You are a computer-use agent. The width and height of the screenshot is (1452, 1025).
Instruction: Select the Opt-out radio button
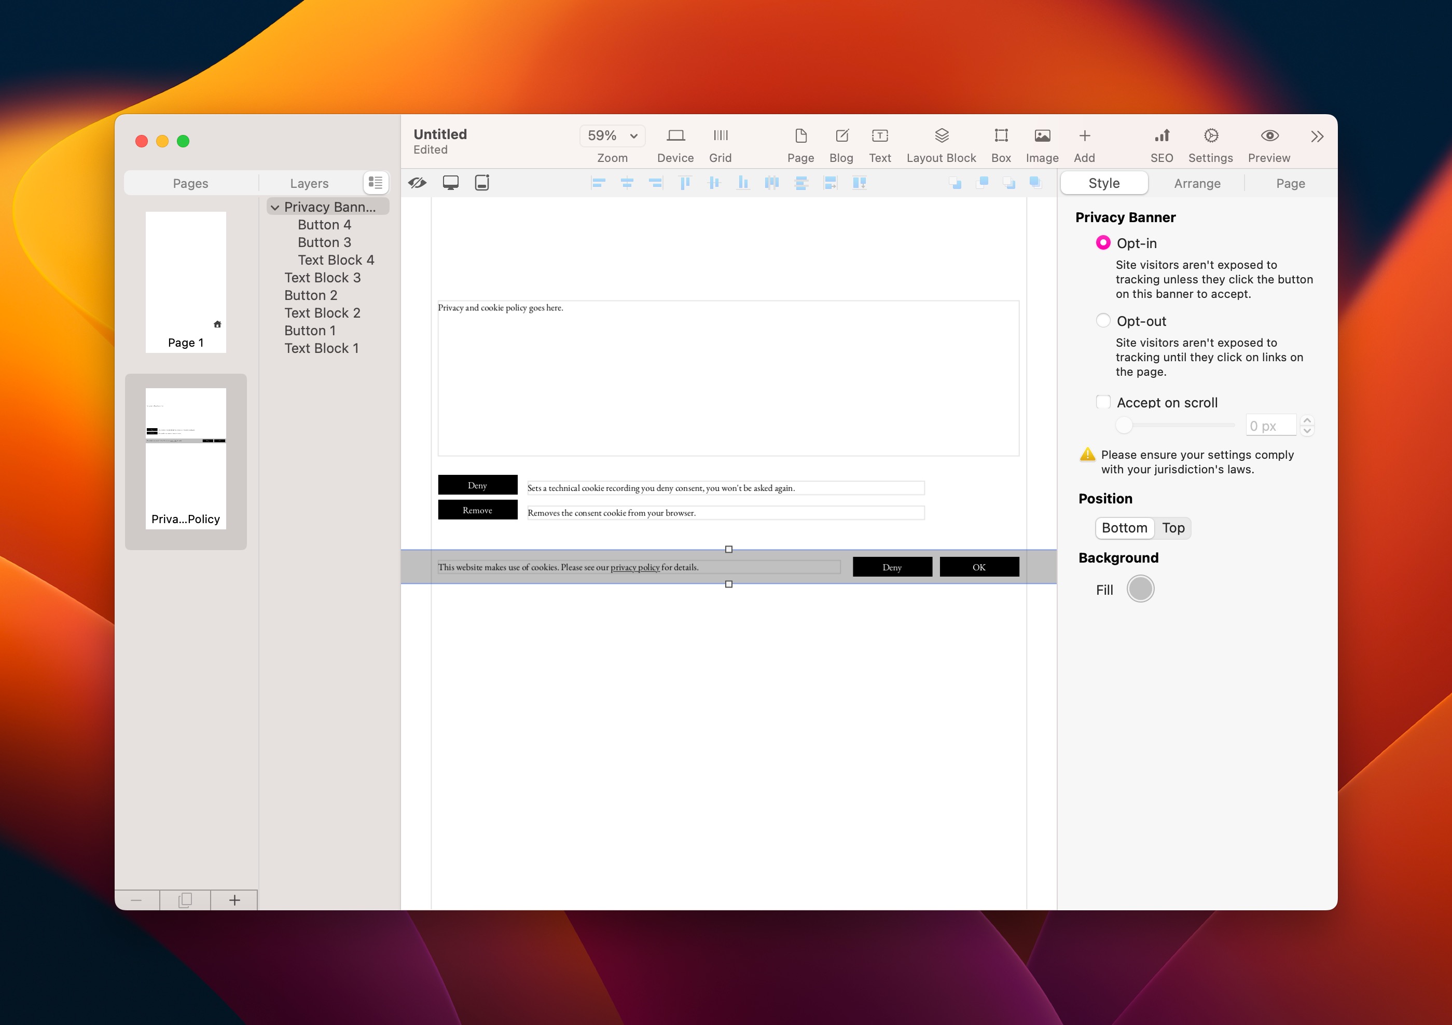click(x=1103, y=321)
